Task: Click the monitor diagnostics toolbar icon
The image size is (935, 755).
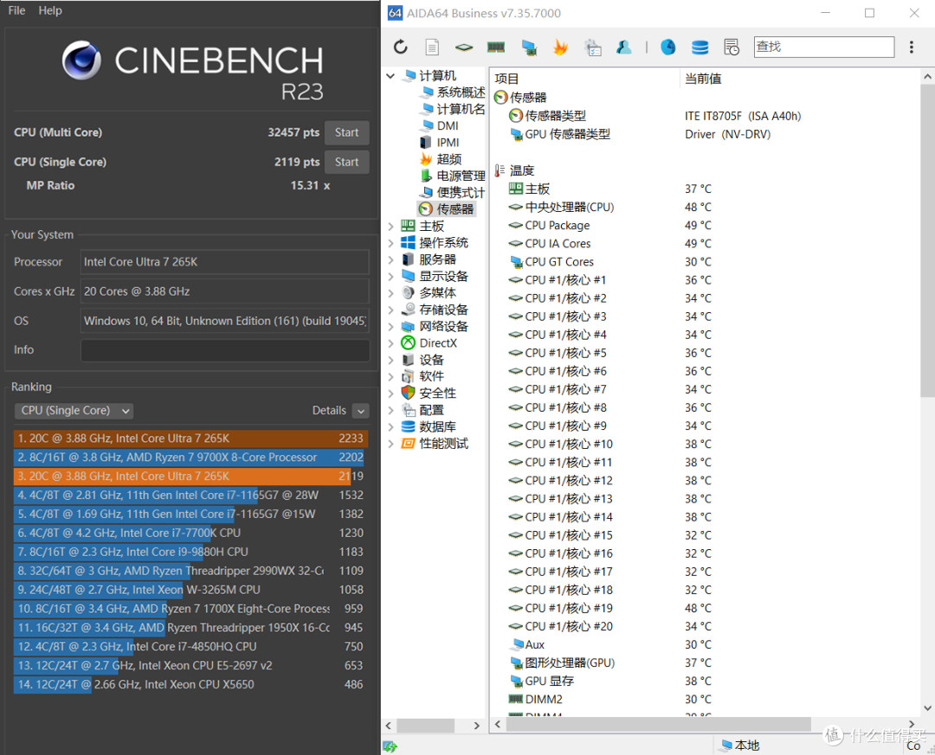Action: (592, 47)
